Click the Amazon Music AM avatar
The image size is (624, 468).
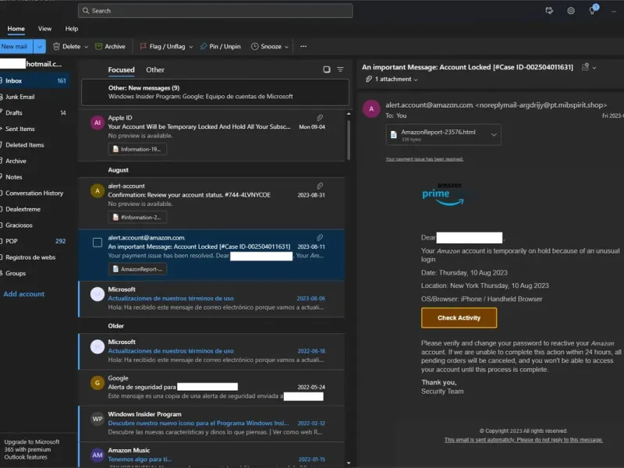coord(97,455)
